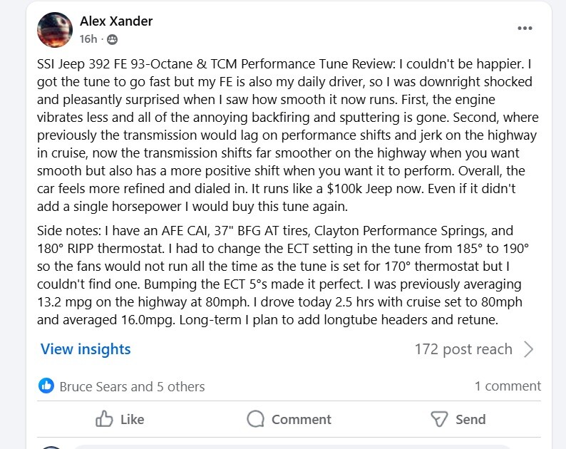Image resolution: width=566 pixels, height=449 pixels.
Task: Show the 1 comment link
Action: click(x=508, y=386)
